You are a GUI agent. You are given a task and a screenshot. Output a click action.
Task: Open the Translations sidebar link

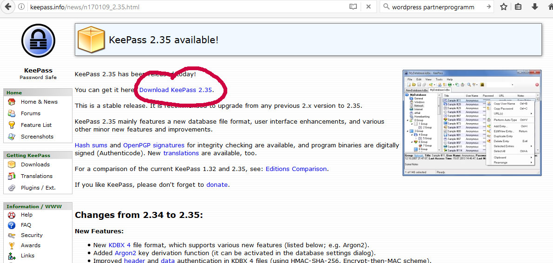point(37,176)
